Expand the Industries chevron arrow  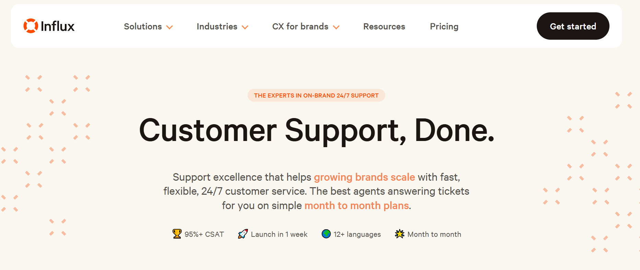tap(245, 27)
